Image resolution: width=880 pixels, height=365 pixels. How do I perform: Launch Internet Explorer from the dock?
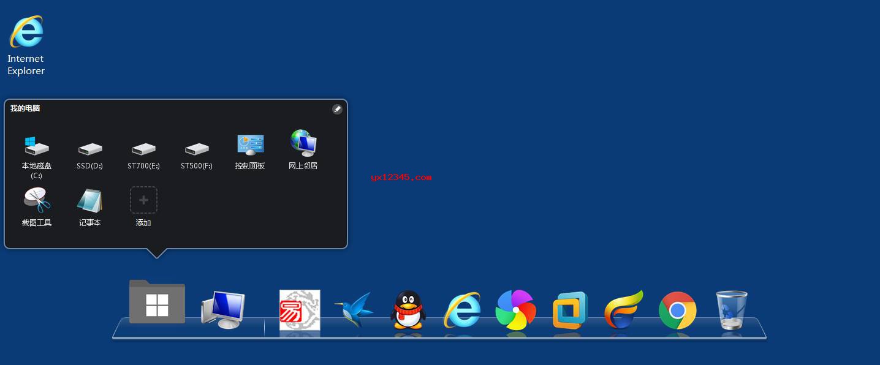click(x=462, y=310)
